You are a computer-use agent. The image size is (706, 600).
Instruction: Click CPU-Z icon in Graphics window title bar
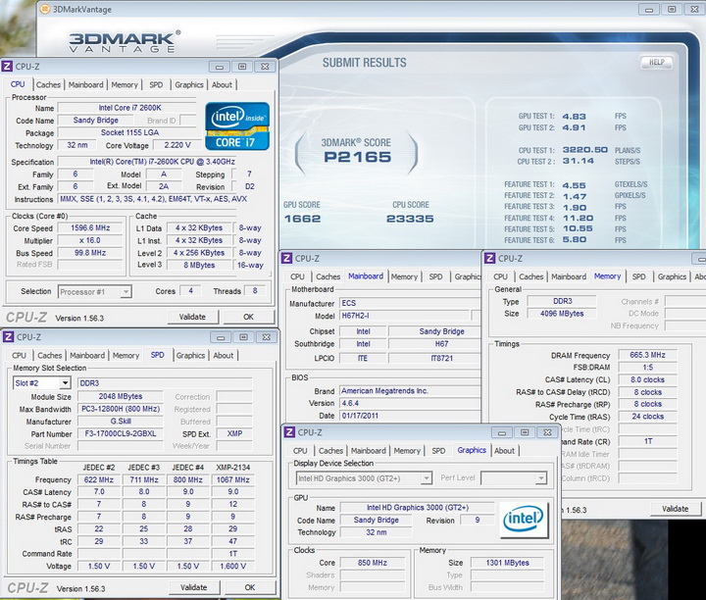[288, 432]
